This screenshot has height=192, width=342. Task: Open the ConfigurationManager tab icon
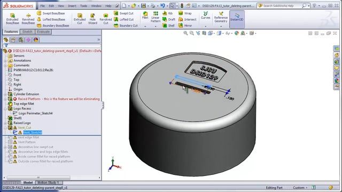coord(21,40)
